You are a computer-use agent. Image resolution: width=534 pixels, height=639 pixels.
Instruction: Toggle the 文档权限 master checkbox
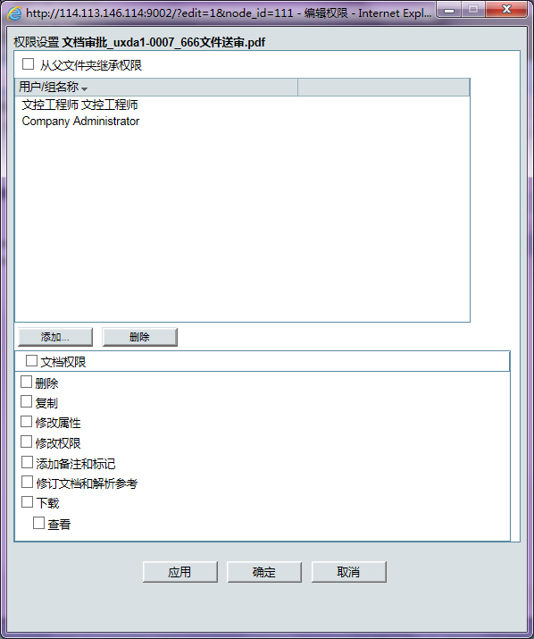tap(31, 361)
